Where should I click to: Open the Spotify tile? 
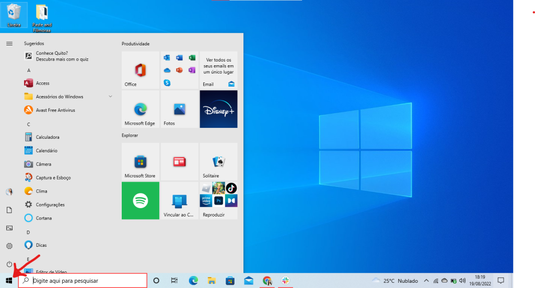(140, 200)
